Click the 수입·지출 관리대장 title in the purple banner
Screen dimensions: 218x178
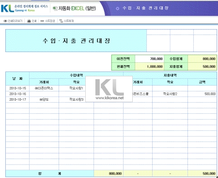pos(145,8)
